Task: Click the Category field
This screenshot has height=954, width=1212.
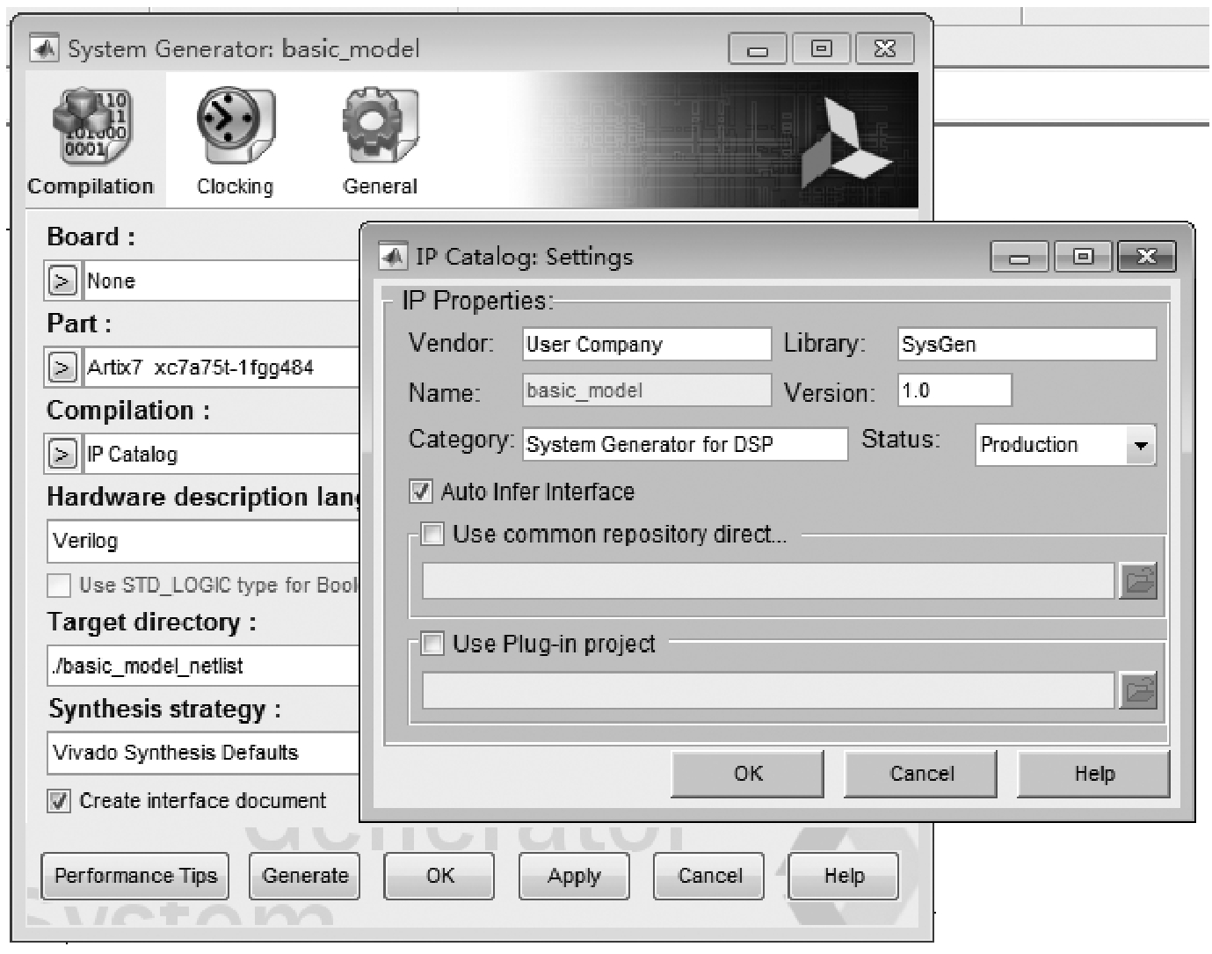Action: [686, 444]
